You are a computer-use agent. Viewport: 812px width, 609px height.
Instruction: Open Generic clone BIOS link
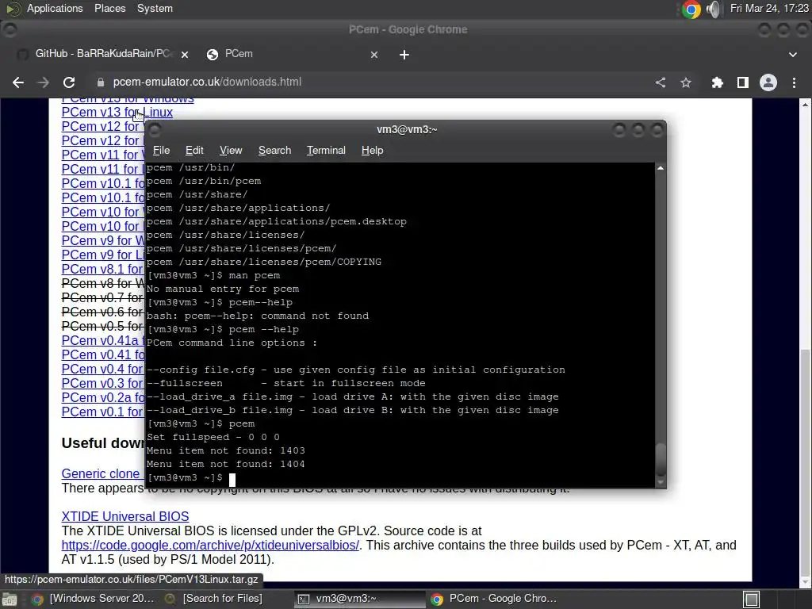[102, 474]
